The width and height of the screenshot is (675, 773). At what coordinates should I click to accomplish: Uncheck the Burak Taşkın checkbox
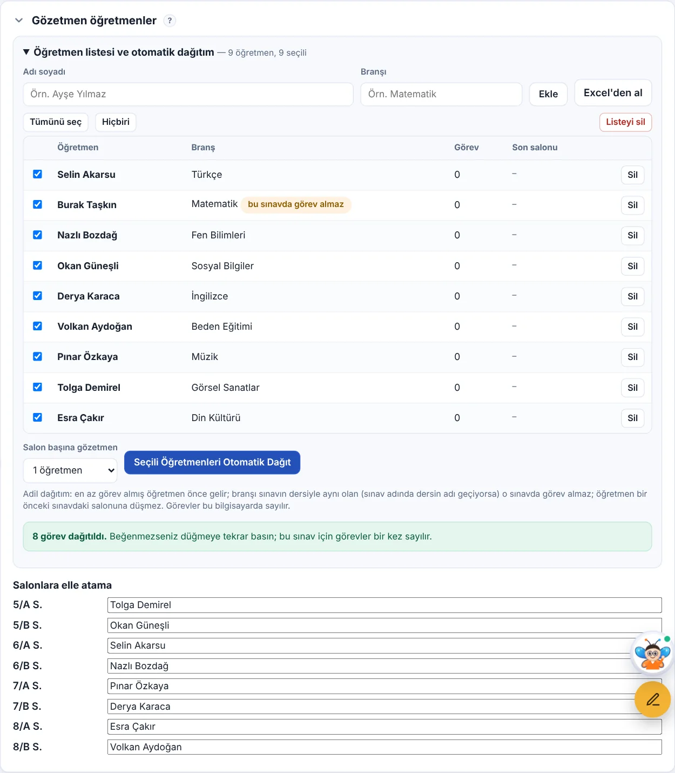(37, 204)
